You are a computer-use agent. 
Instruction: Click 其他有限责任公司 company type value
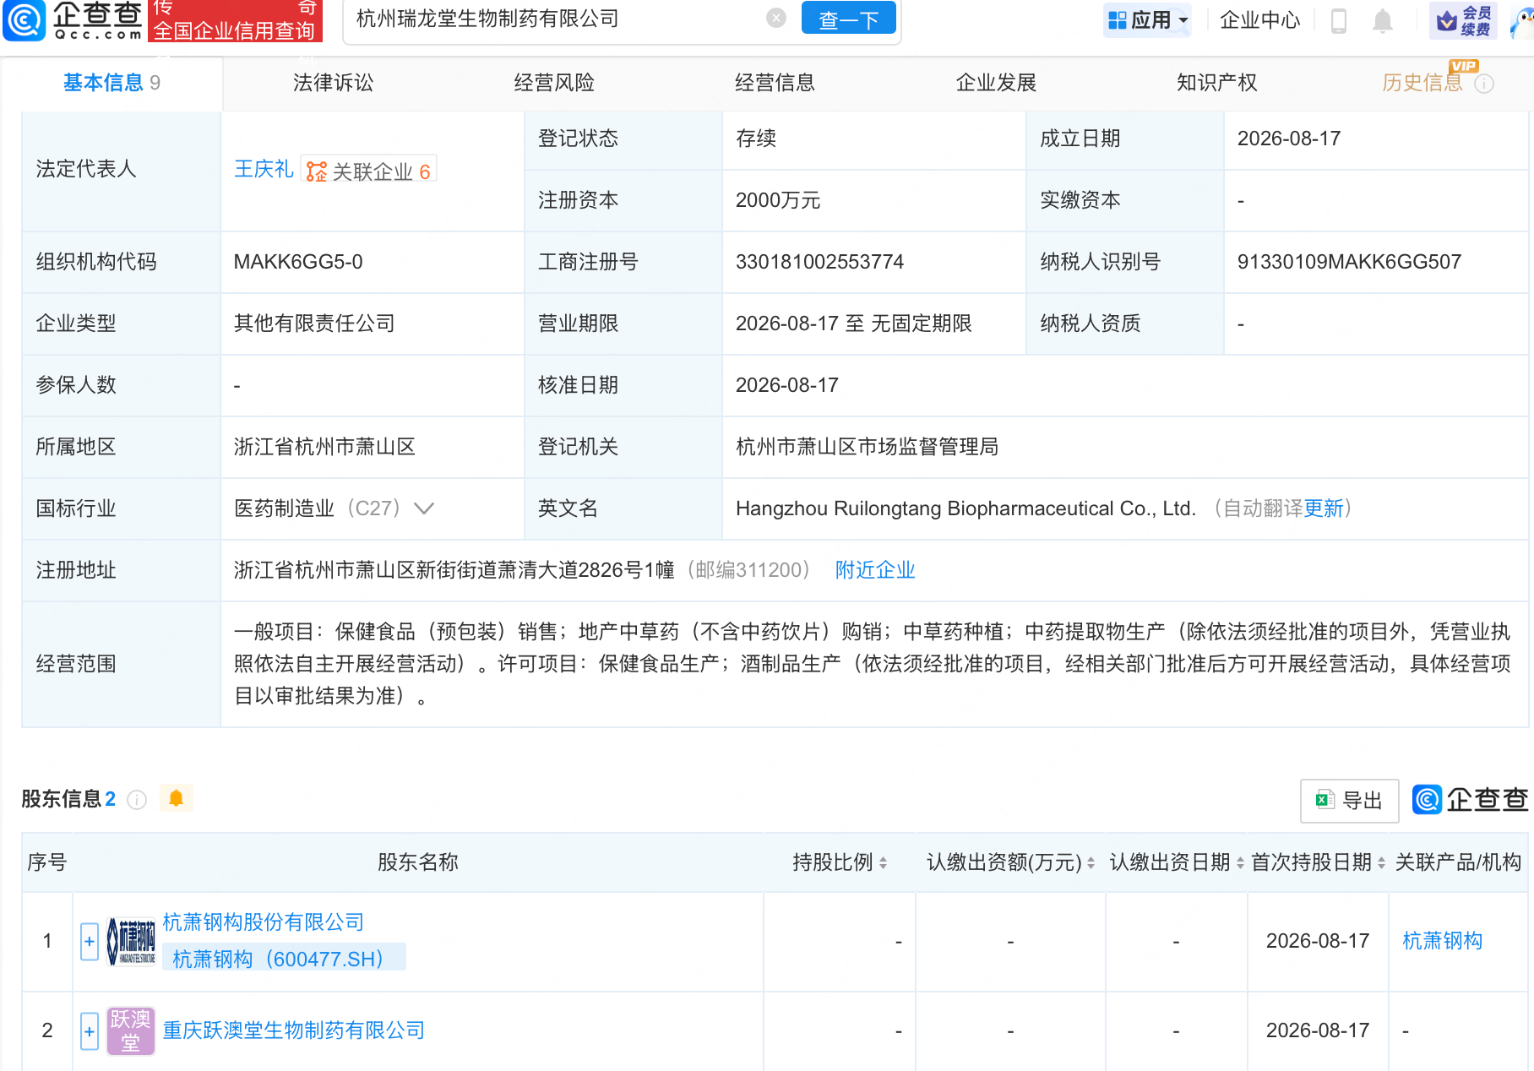click(x=314, y=323)
